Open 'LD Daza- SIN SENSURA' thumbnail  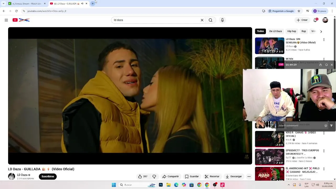click(x=270, y=46)
